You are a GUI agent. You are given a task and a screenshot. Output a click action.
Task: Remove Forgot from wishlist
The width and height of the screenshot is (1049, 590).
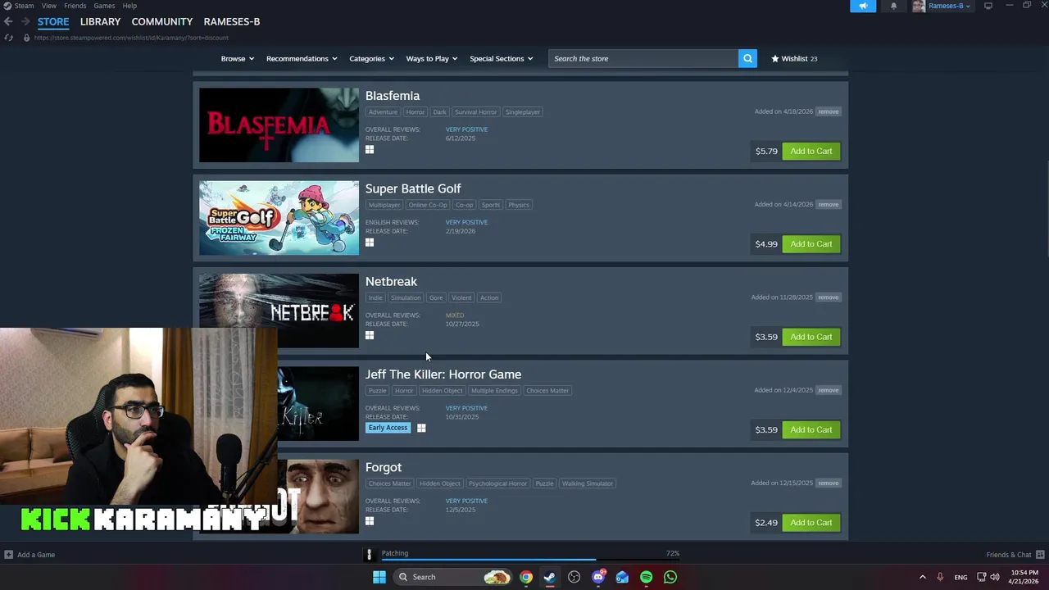pyautogui.click(x=828, y=483)
